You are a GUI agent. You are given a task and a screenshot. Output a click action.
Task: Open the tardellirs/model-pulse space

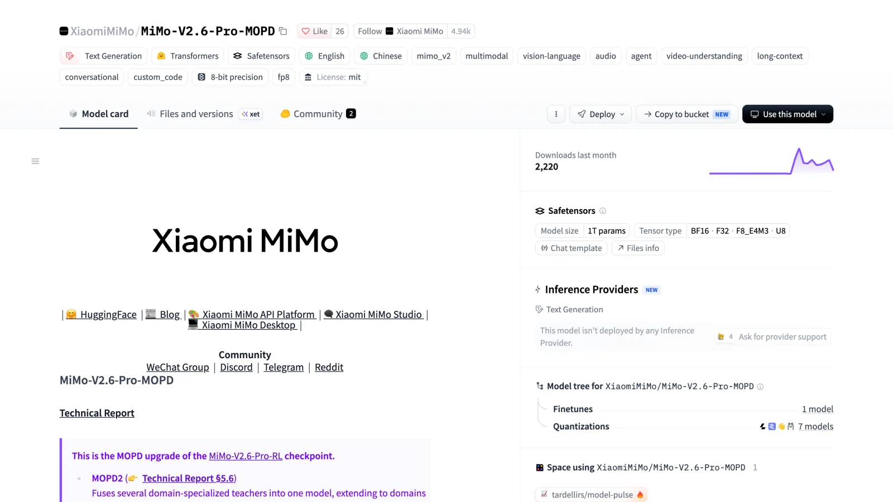[592, 495]
